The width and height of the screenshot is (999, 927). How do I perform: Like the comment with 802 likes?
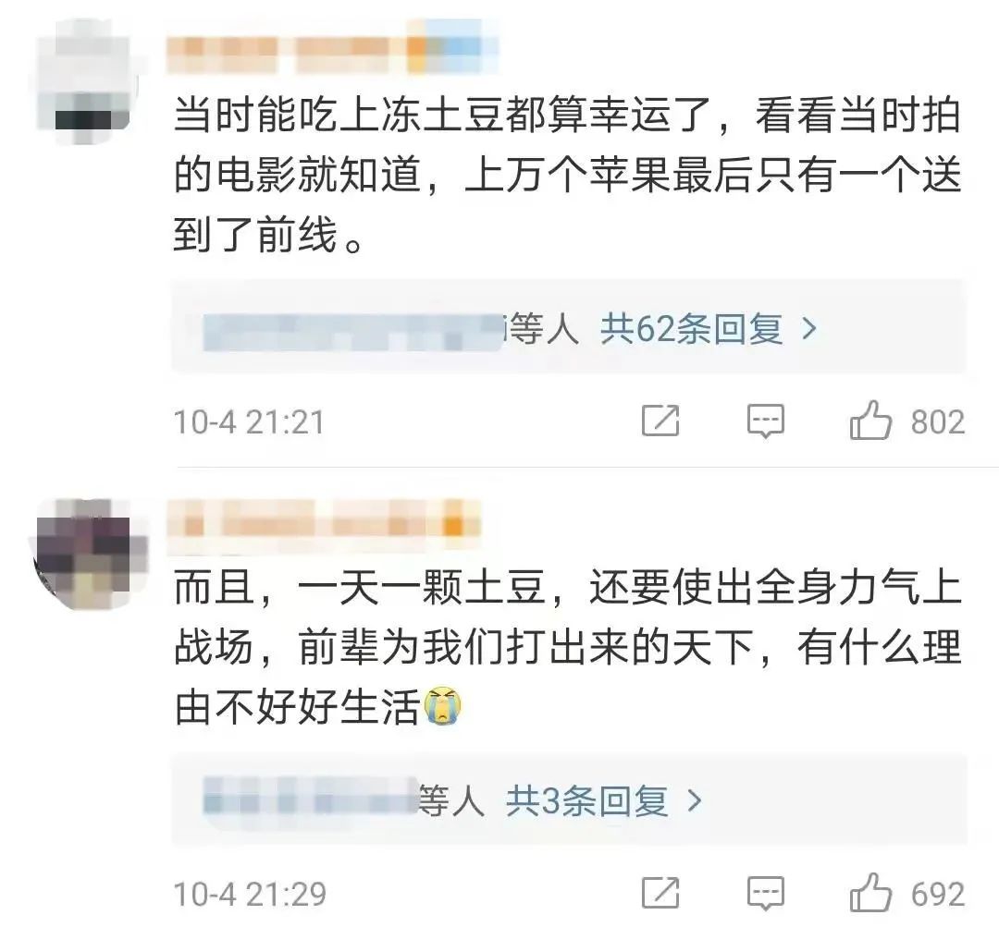point(870,421)
